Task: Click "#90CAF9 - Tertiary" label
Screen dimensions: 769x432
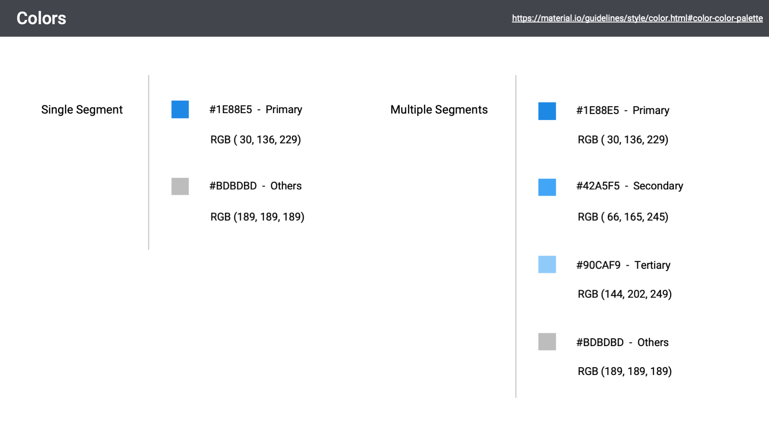Action: click(623, 265)
